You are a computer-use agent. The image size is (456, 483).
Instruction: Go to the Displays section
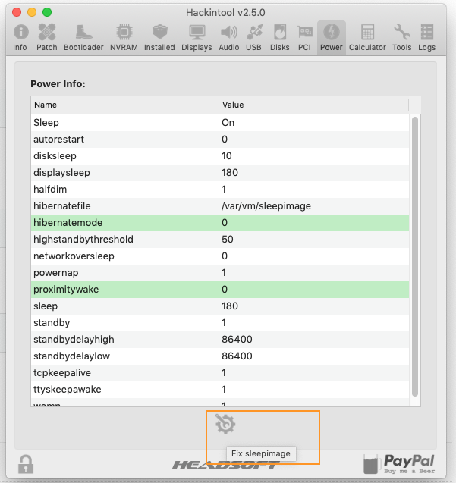click(197, 38)
